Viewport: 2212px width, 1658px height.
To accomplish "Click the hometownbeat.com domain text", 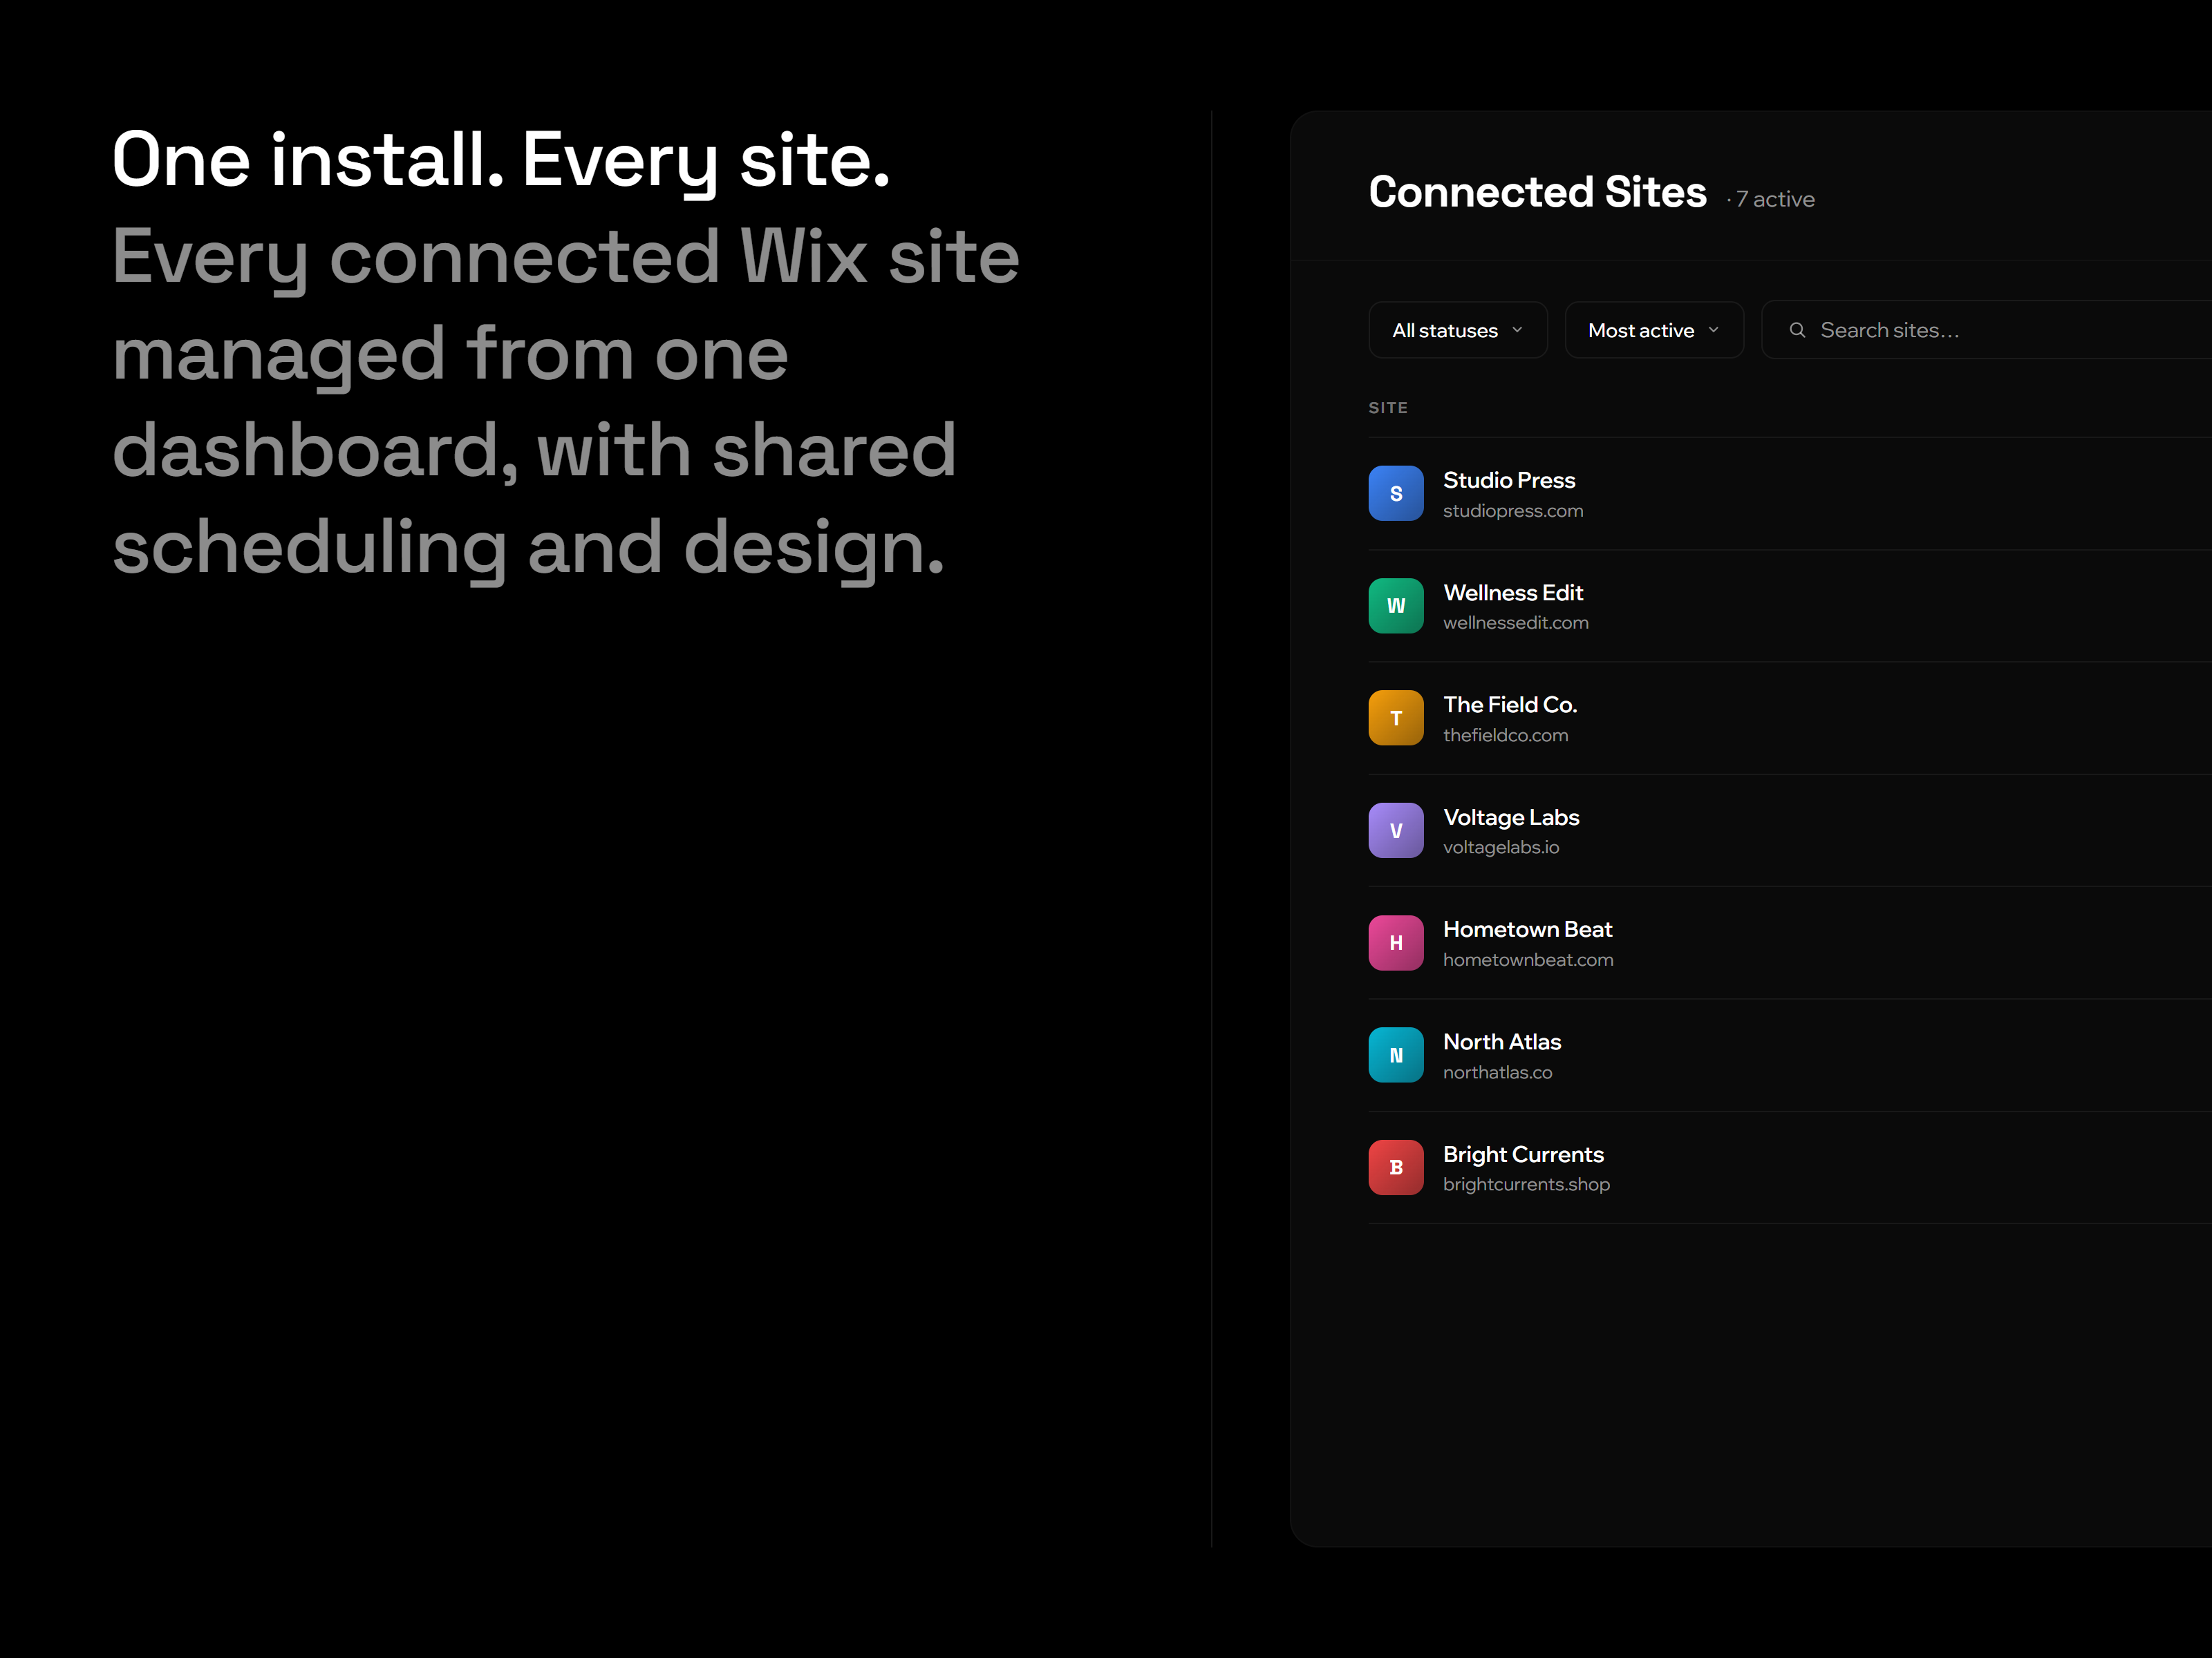I will click(1528, 960).
